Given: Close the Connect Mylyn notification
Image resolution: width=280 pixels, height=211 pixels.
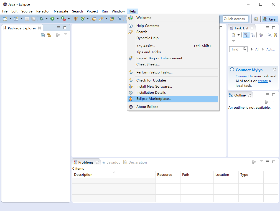Looking at the screenshot, I should point(274,70).
